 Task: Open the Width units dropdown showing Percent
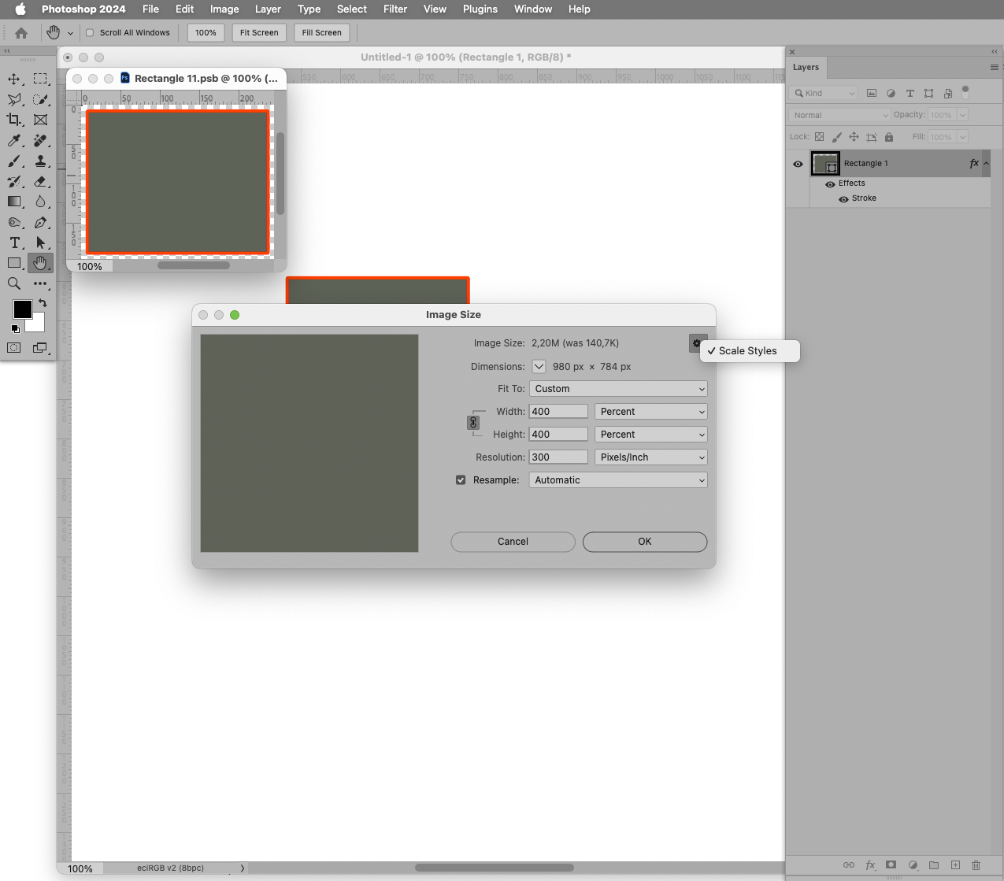coord(650,411)
